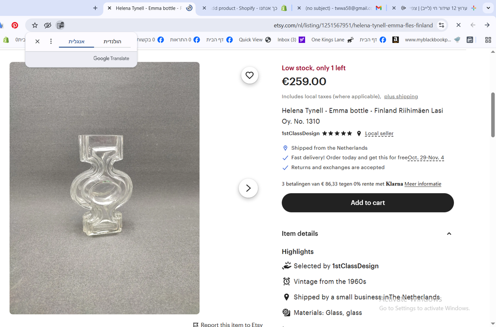496x327 pixels.
Task: Add the Emma bottle to cart
Action: click(368, 203)
